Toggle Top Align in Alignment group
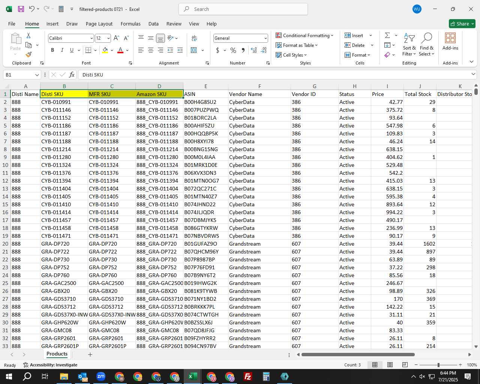The width and height of the screenshot is (480, 384). pos(141,38)
